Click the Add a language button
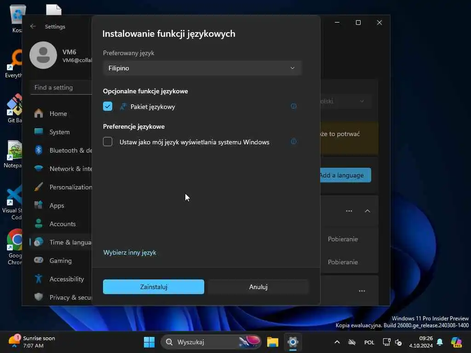This screenshot has width=471, height=353. click(x=345, y=175)
